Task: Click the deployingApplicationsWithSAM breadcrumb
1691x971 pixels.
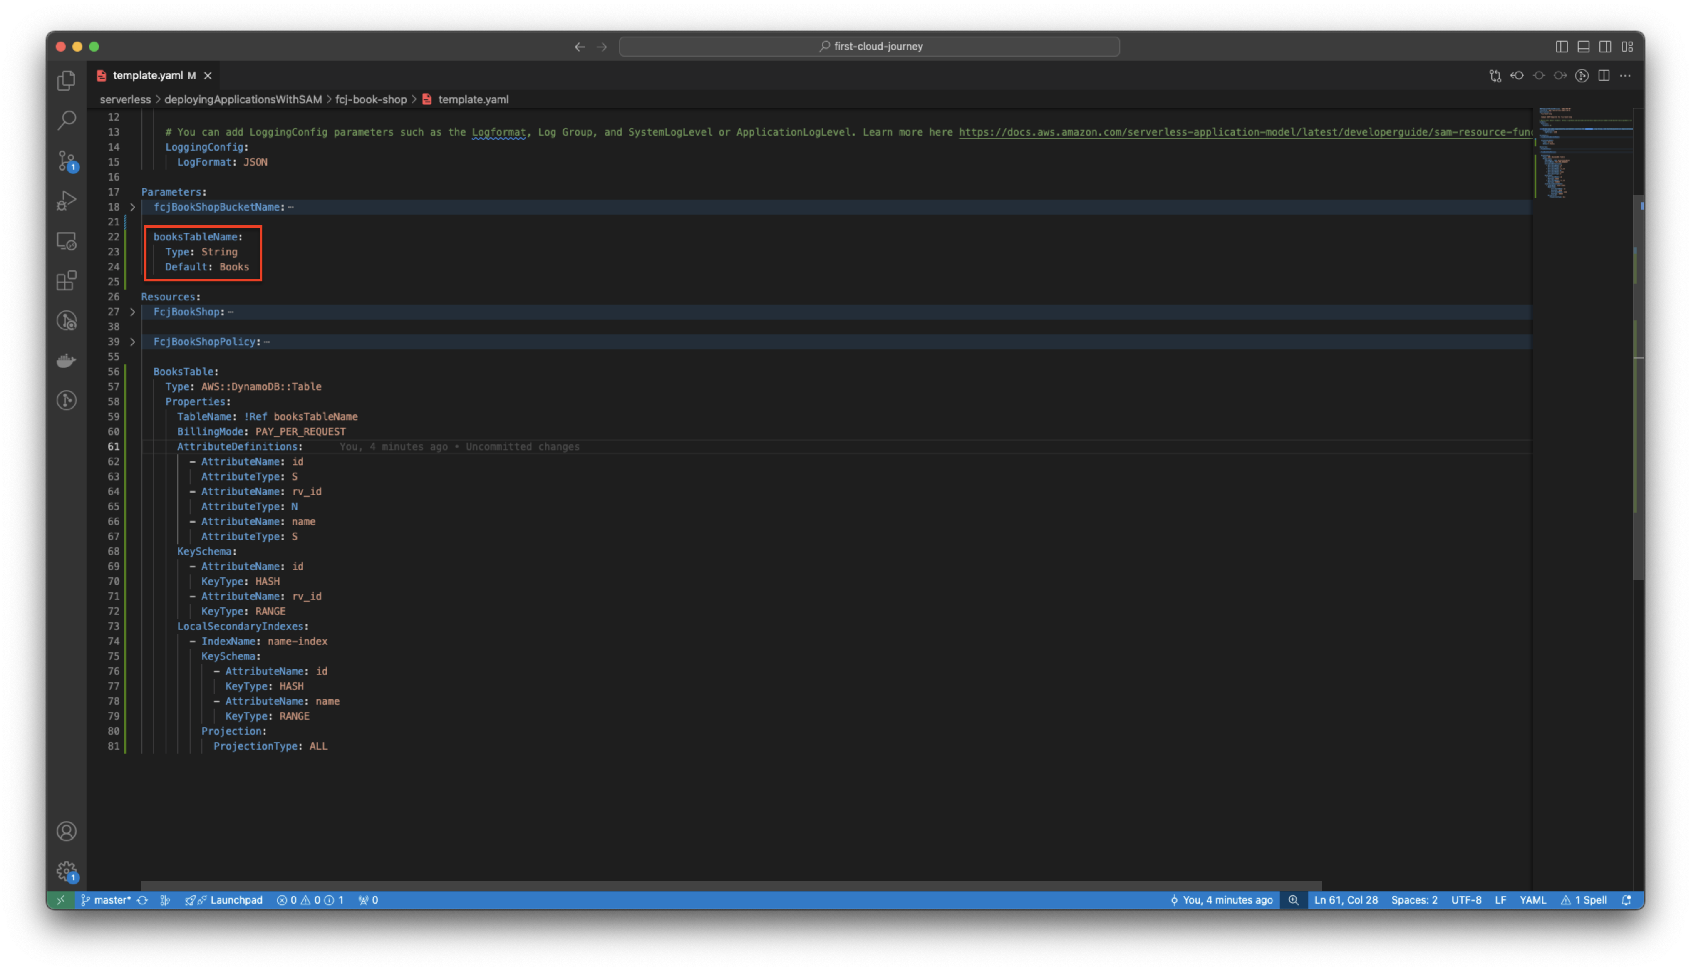Action: tap(243, 99)
